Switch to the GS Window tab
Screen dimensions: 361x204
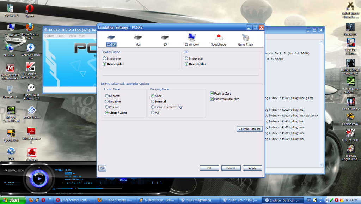point(191,40)
